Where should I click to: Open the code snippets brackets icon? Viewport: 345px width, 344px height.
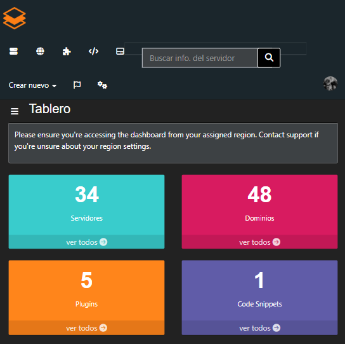pyautogui.click(x=93, y=52)
